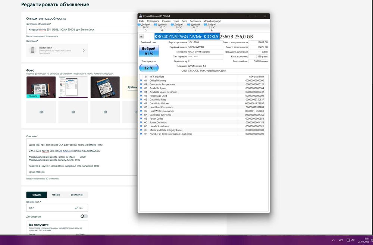Click status dot for Power On Hours row
The image size is (373, 245).
click(x=141, y=122)
